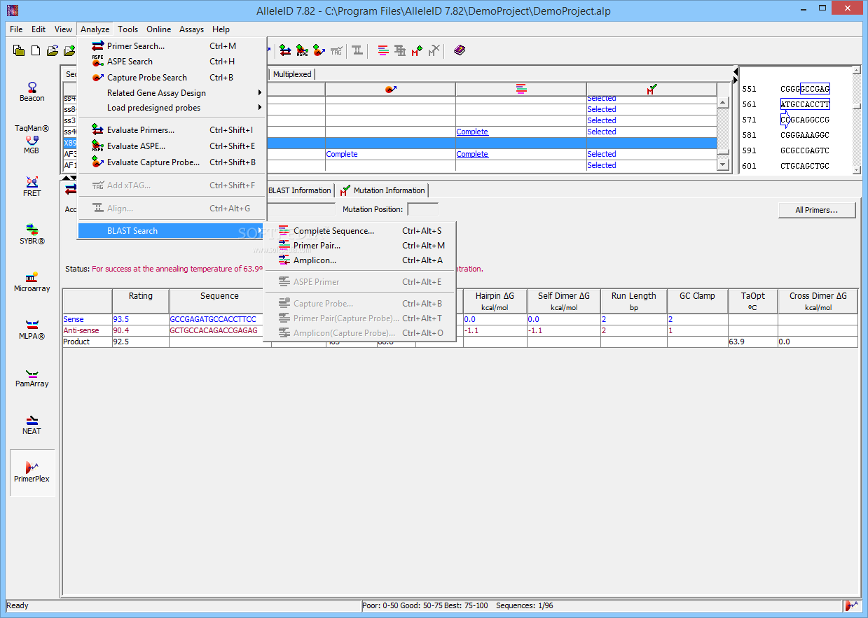
Task: Switch to the Multiplexed tab
Action: pos(291,74)
